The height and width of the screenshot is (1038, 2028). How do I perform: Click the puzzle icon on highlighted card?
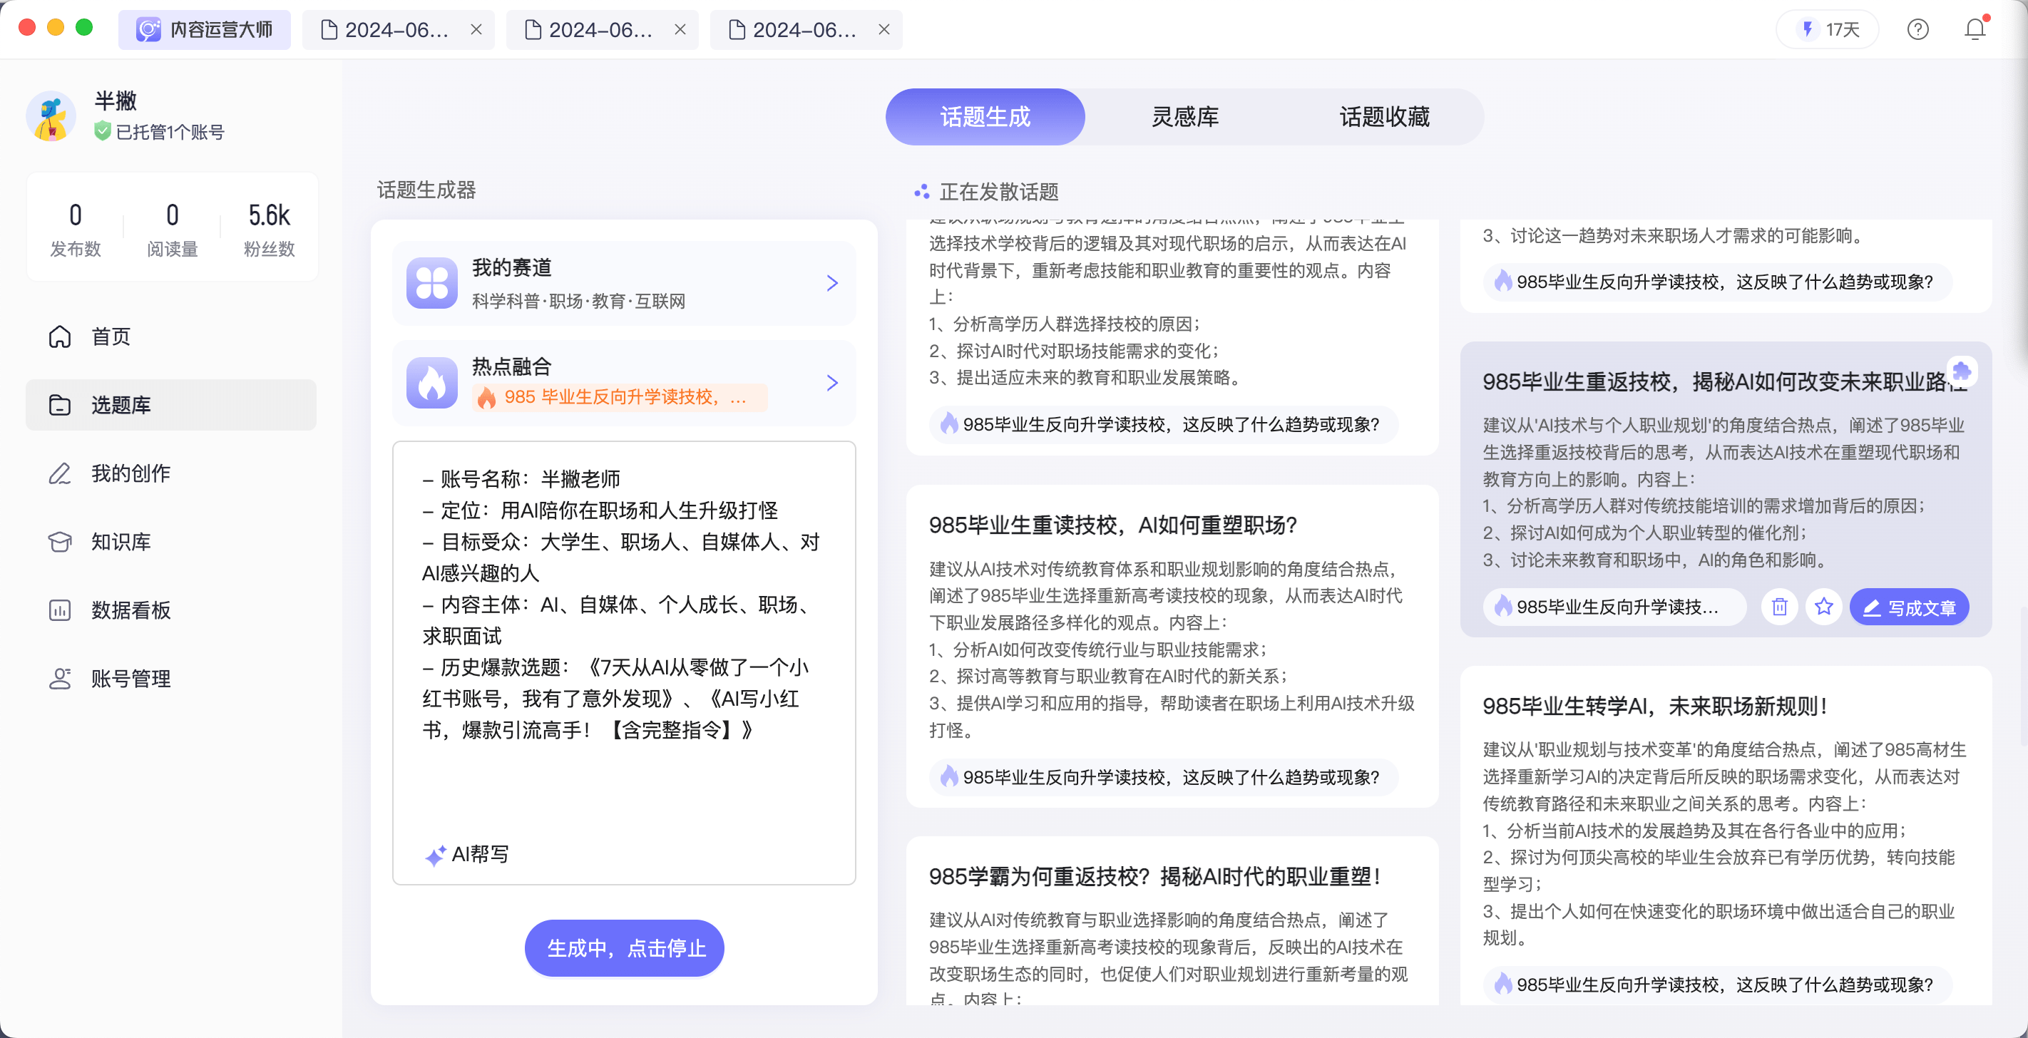coord(1962,370)
